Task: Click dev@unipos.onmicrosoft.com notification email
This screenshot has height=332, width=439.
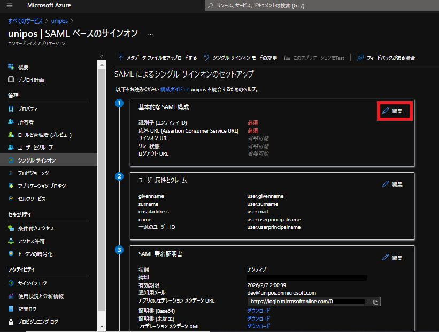Action: pos(282,292)
